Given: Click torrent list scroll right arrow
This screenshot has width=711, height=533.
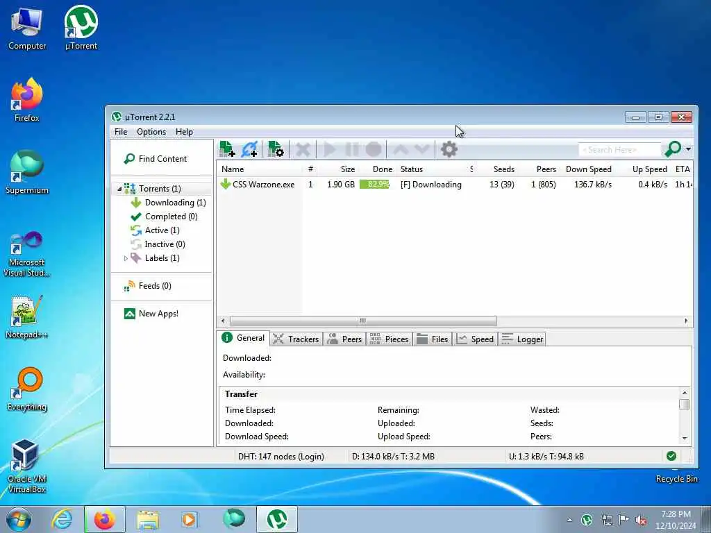Looking at the screenshot, I should coord(685,321).
